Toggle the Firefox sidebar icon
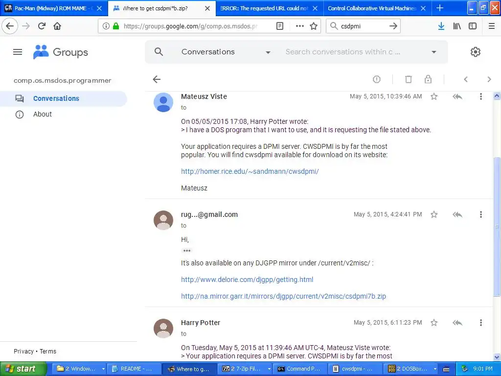 (x=473, y=26)
